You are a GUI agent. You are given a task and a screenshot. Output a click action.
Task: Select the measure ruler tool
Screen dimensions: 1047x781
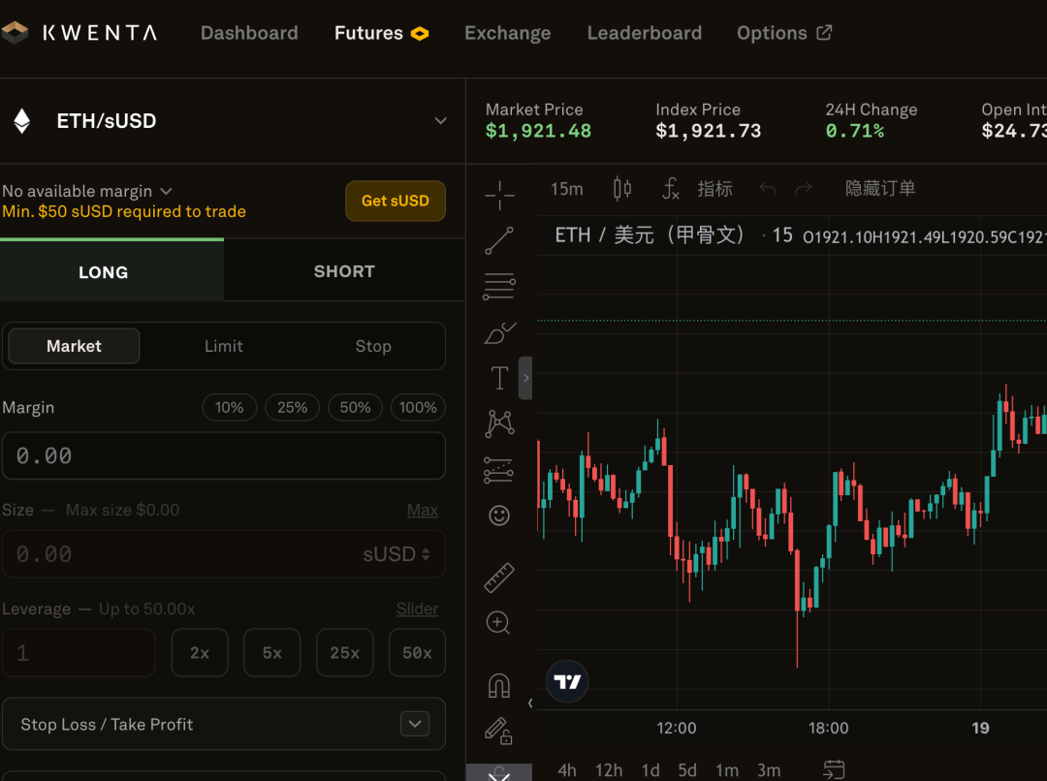coord(499,577)
